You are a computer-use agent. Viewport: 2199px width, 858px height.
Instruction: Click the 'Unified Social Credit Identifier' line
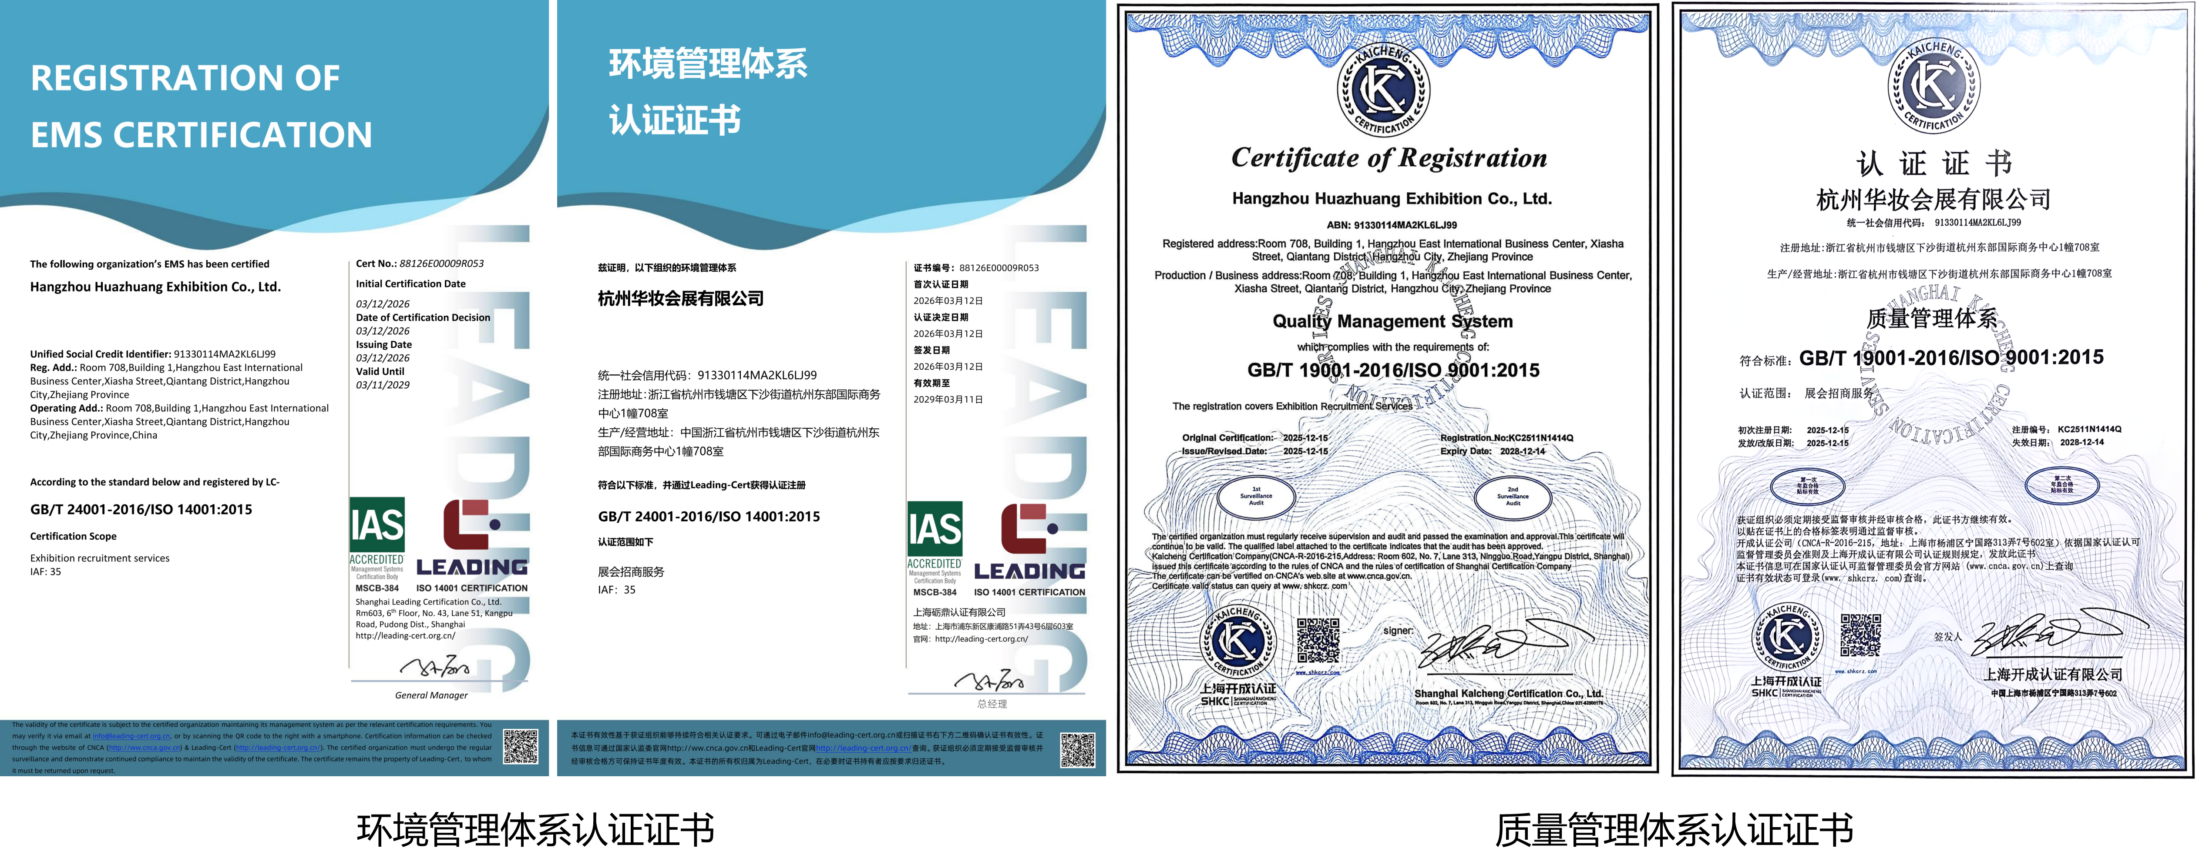pos(153,354)
